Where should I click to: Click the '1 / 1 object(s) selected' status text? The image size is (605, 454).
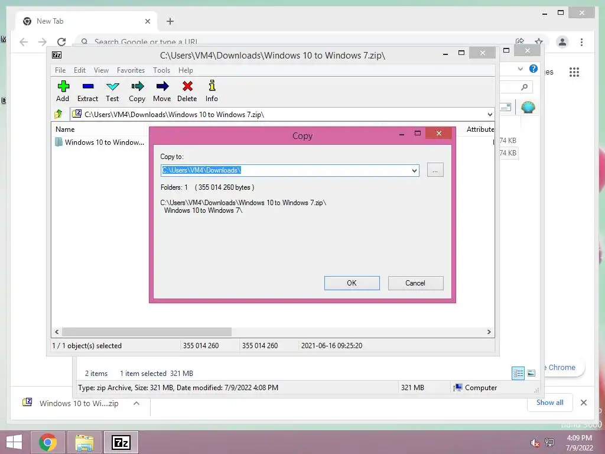coord(87,345)
